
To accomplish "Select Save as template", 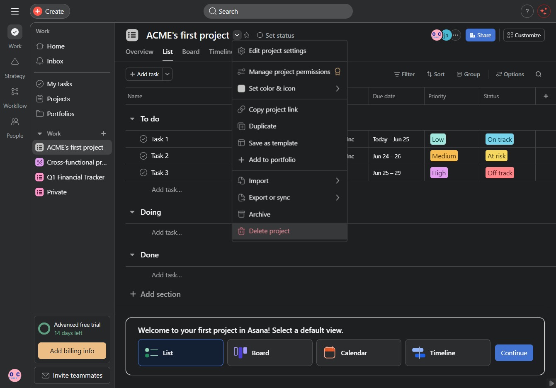I will tap(289, 143).
